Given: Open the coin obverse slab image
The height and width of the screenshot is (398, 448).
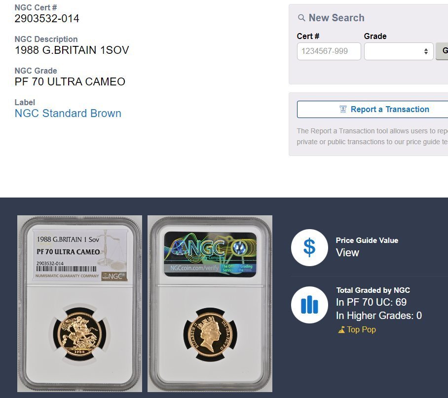Looking at the screenshot, I should 210,304.
